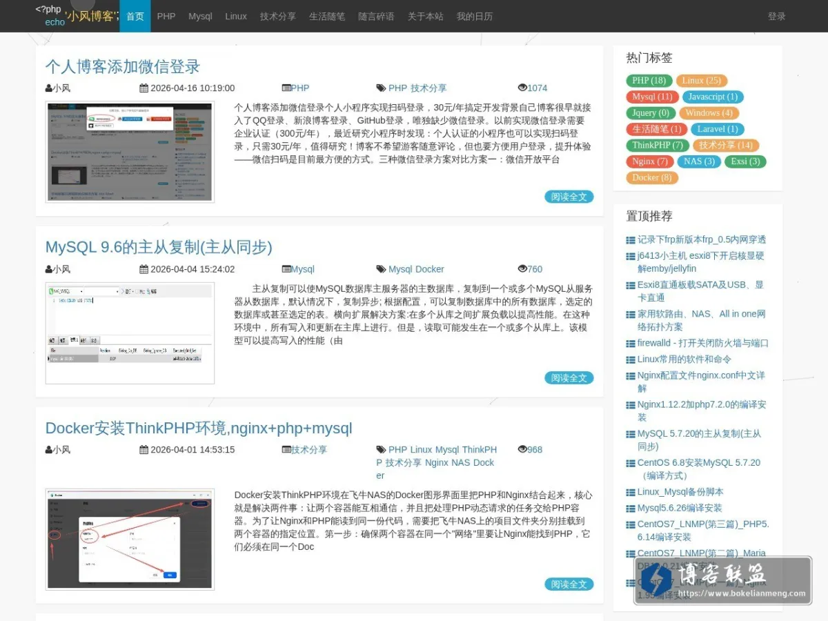828x621 pixels.
Task: Go to the 首页 navigation tab
Action: point(135,16)
